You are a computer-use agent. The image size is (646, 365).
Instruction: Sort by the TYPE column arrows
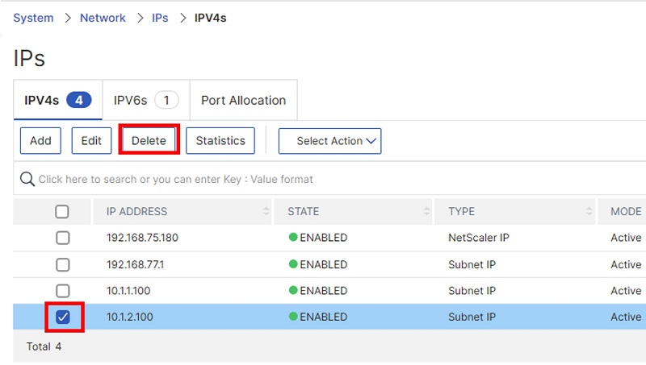(589, 211)
